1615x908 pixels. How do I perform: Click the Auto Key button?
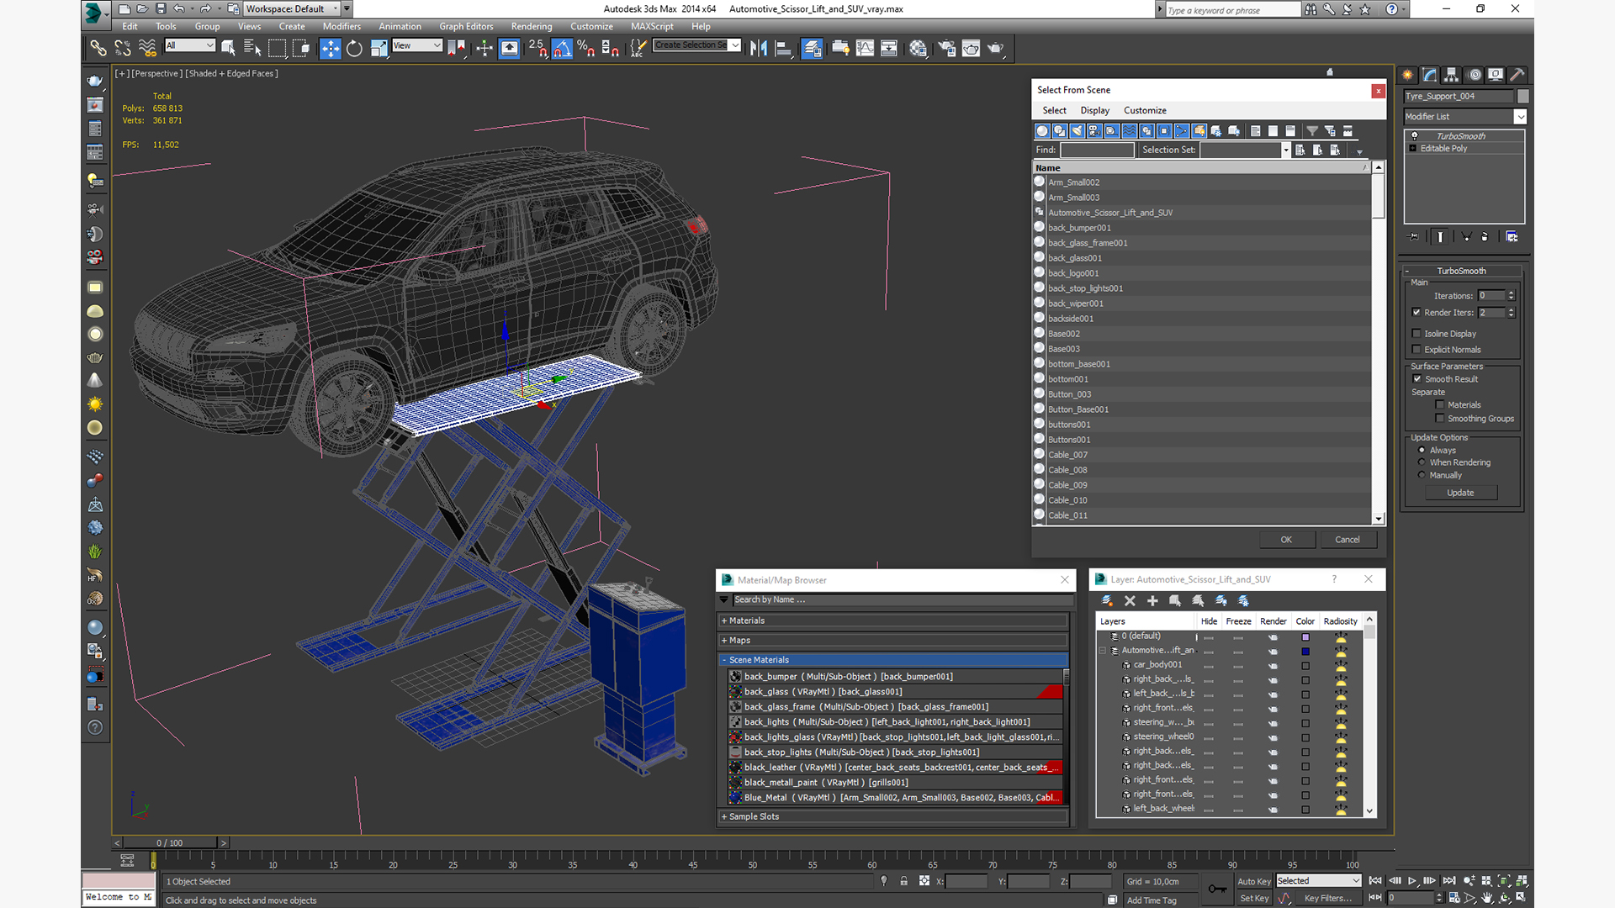(1253, 881)
